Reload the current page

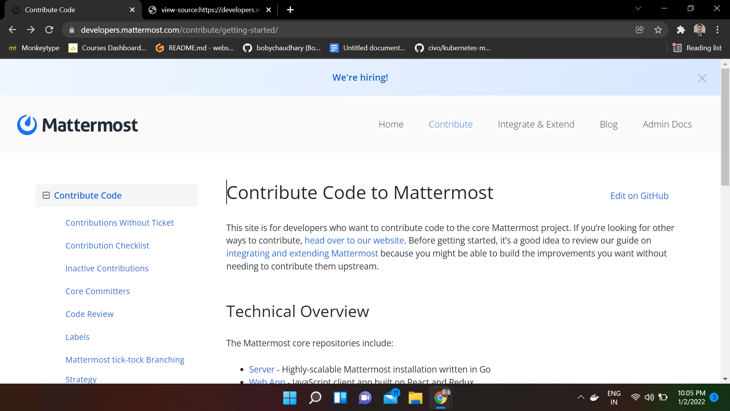49,30
